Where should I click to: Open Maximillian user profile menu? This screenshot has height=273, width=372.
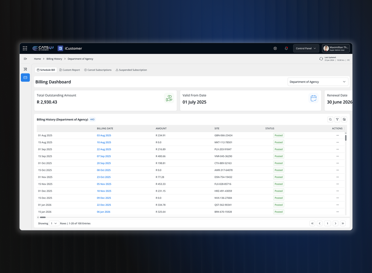(336, 48)
